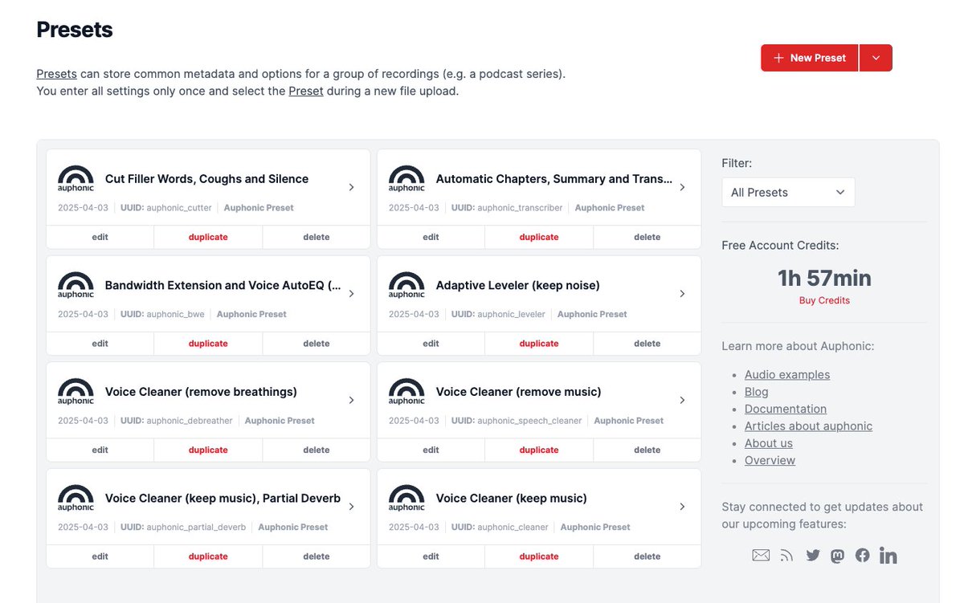Expand the Voice Cleaner (remove music) preset chevron
The height and width of the screenshot is (603, 964).
pyautogui.click(x=682, y=399)
